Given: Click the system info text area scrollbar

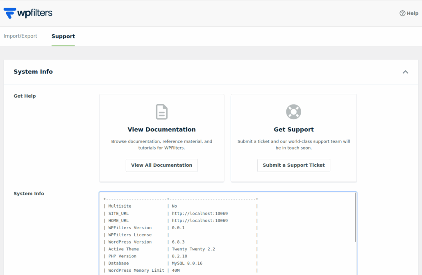Looking at the screenshot, I should tap(355, 217).
